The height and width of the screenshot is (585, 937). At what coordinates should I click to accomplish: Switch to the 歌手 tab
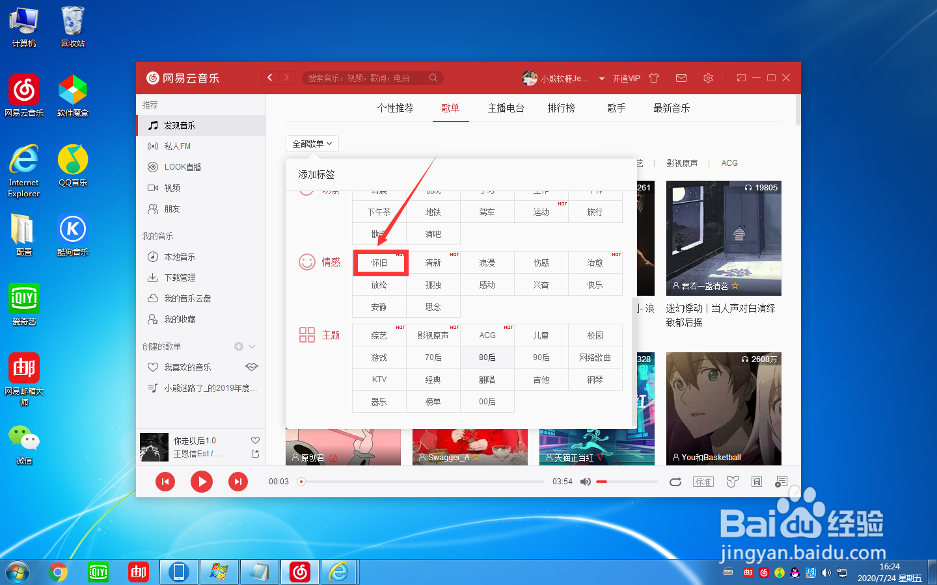[616, 108]
